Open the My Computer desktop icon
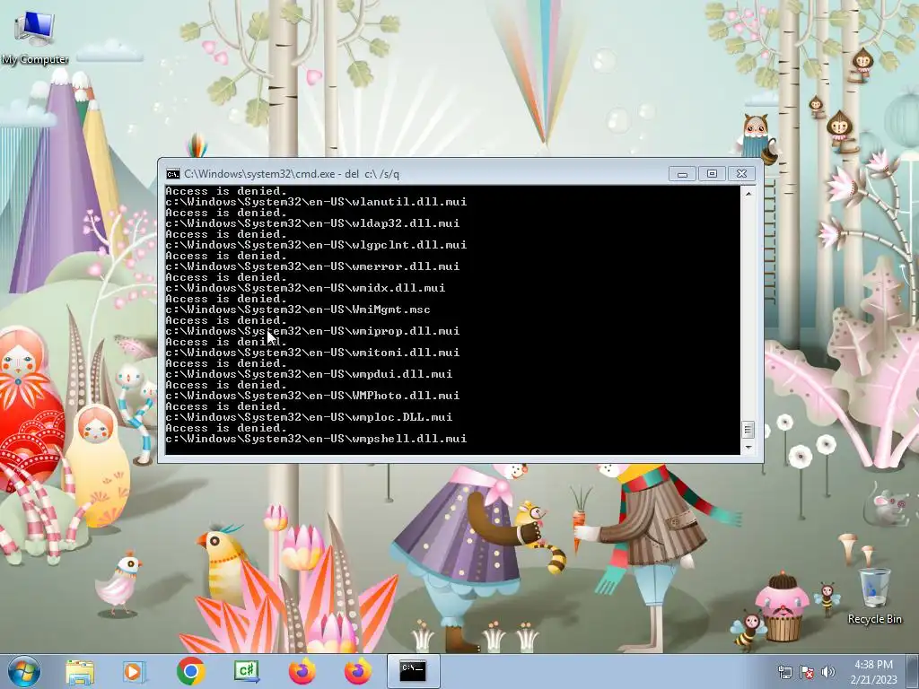Screen dimensions: 919x689 pyautogui.click(x=35, y=36)
